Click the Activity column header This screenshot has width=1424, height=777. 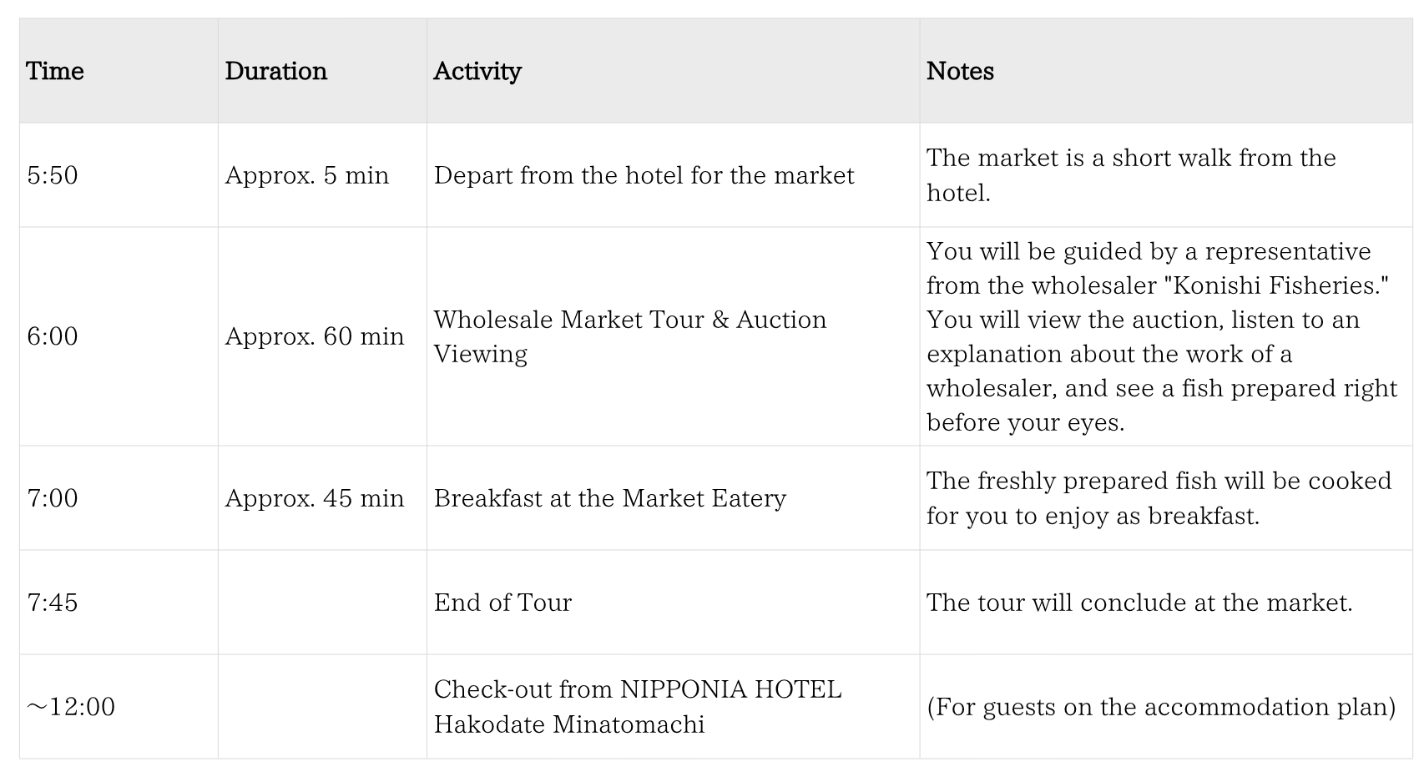(477, 71)
